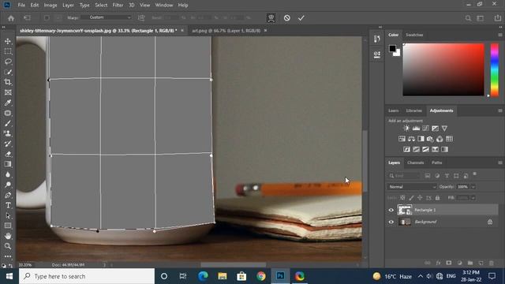Select the Eraser tool
Screen dimensions: 505x284
pyautogui.click(x=8, y=154)
